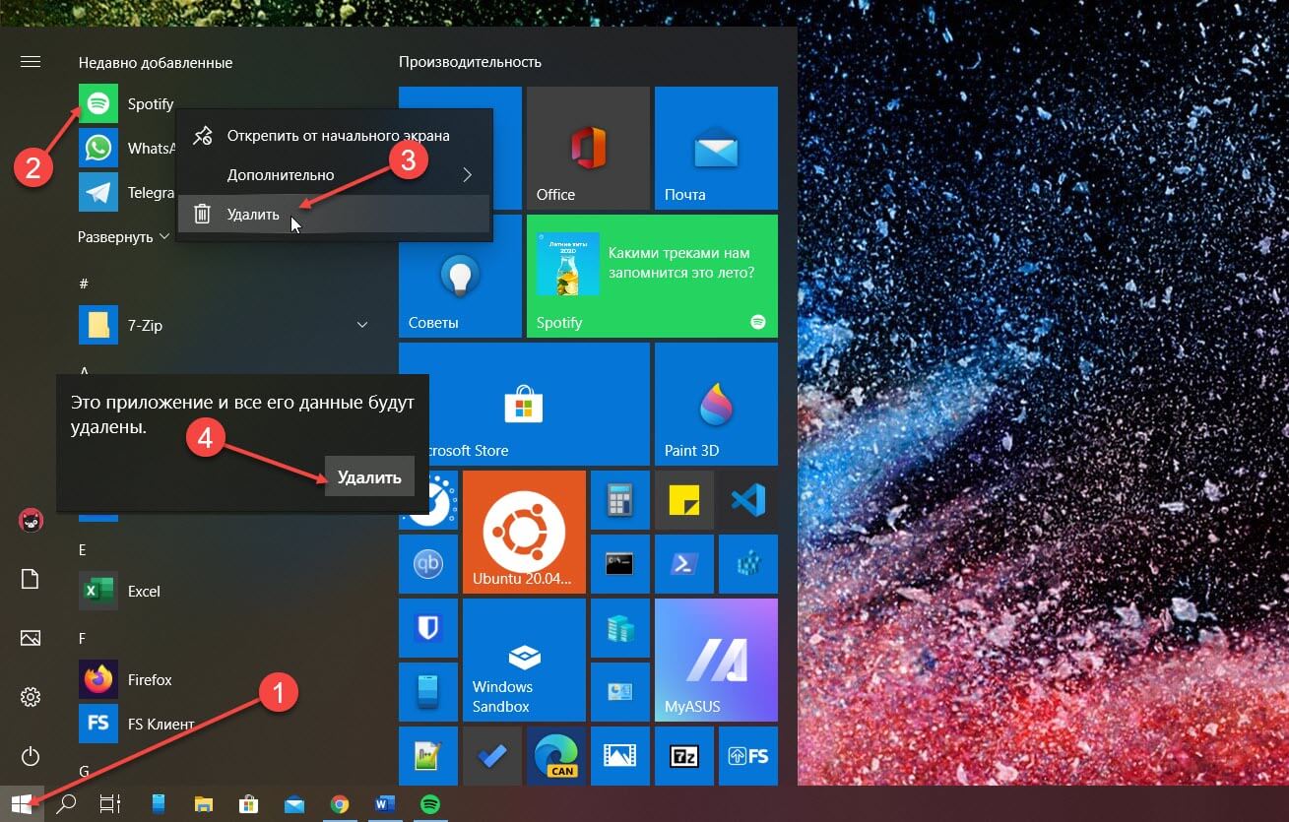Screen dimensions: 1289x822
Task: Open the Microsoft To Do checkmark tile
Action: point(492,756)
